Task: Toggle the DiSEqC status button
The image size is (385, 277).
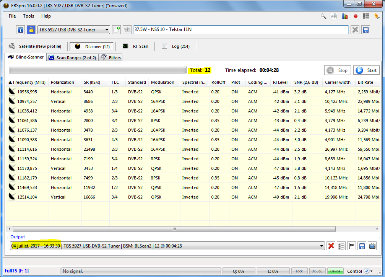Action: click(x=317, y=271)
